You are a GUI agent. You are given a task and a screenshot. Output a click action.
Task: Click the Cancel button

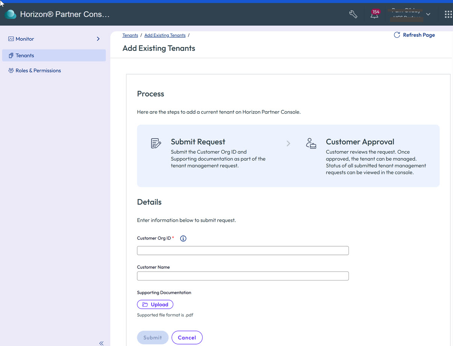point(187,338)
